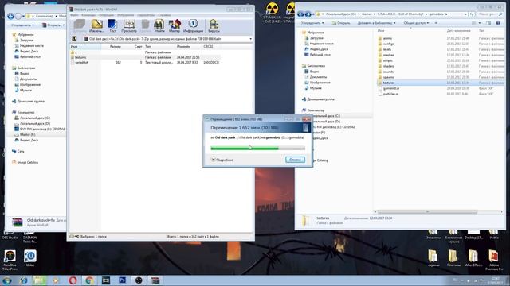Click the search field in gamedata window
This screenshot has height=286, width=510.
(491, 14)
